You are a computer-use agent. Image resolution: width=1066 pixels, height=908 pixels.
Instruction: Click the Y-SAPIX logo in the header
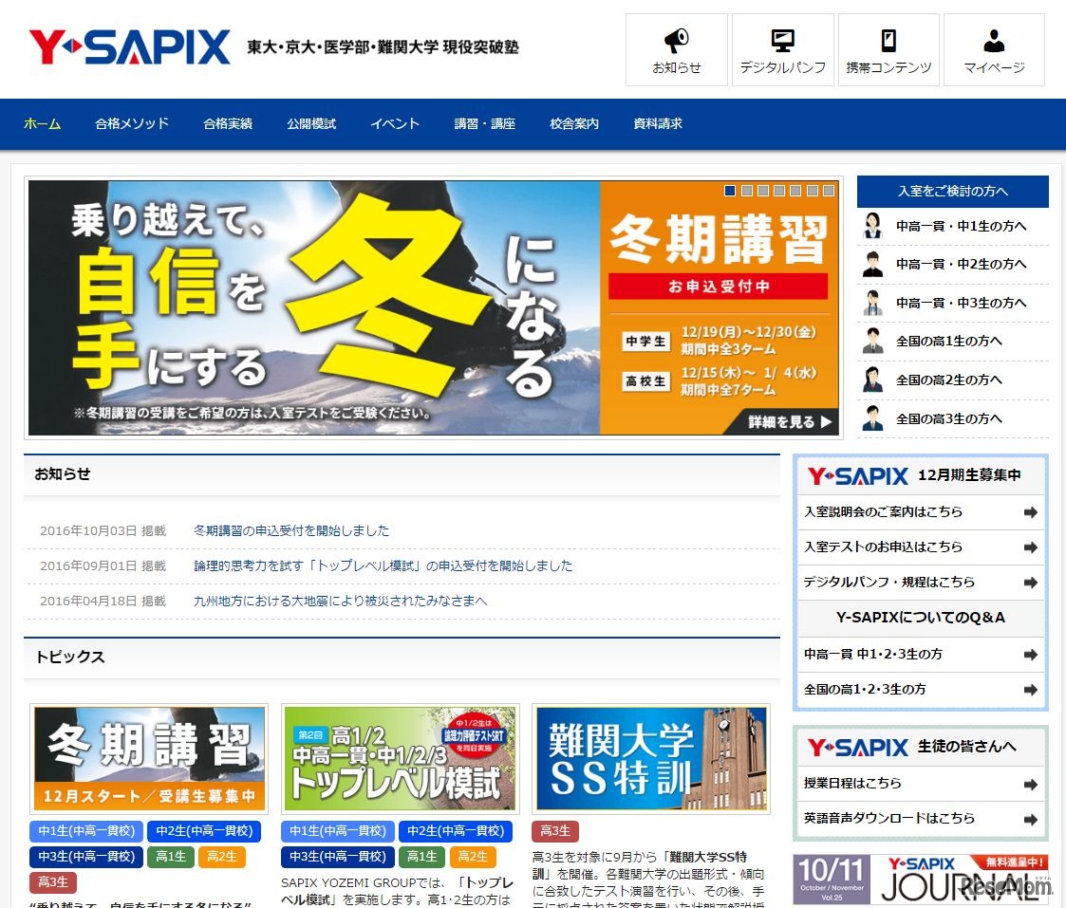pos(129,46)
